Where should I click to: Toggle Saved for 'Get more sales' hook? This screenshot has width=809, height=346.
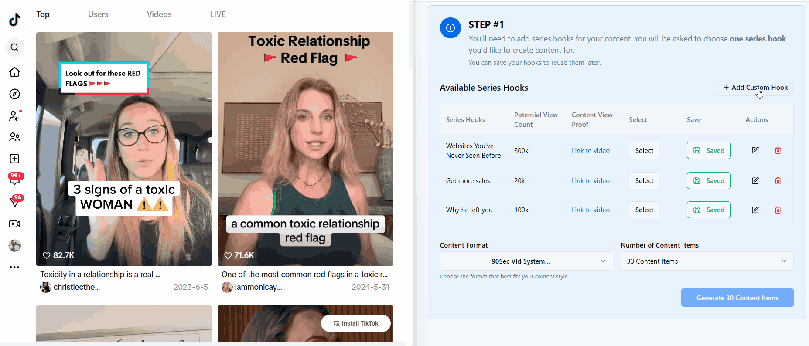click(708, 180)
